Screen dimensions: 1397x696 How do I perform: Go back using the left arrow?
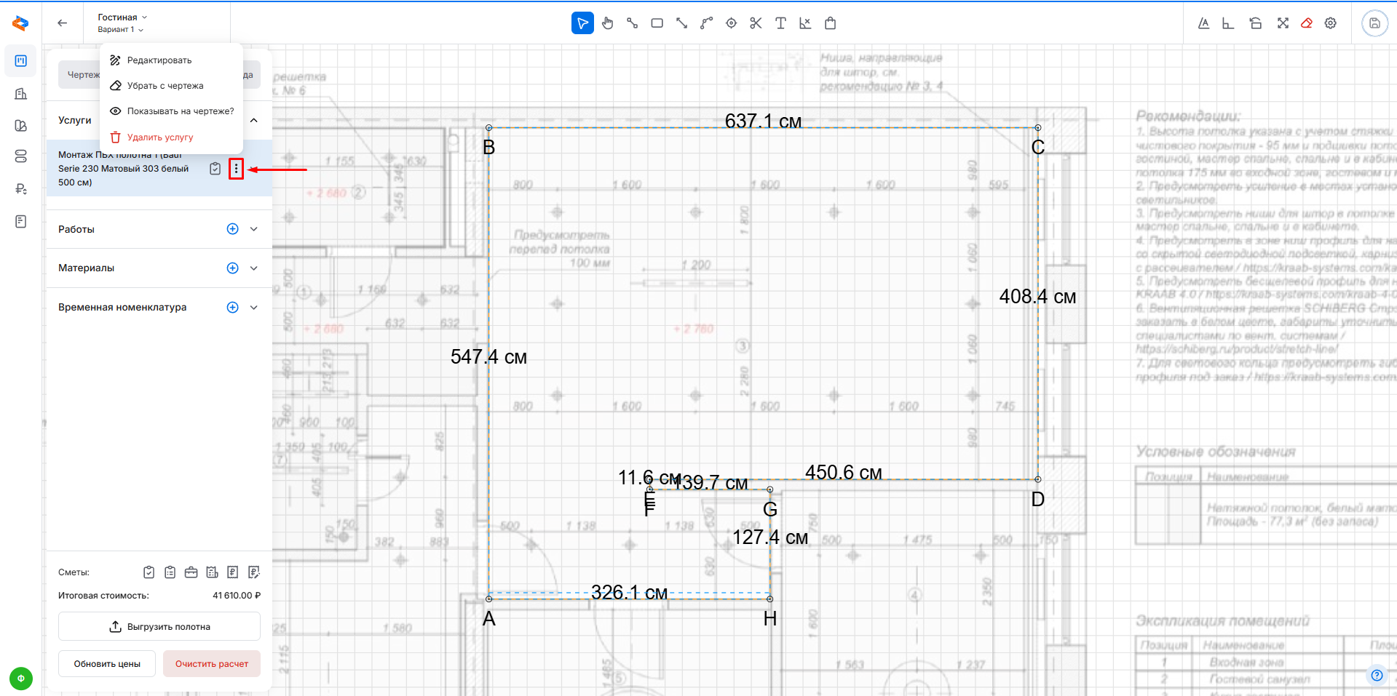click(63, 23)
